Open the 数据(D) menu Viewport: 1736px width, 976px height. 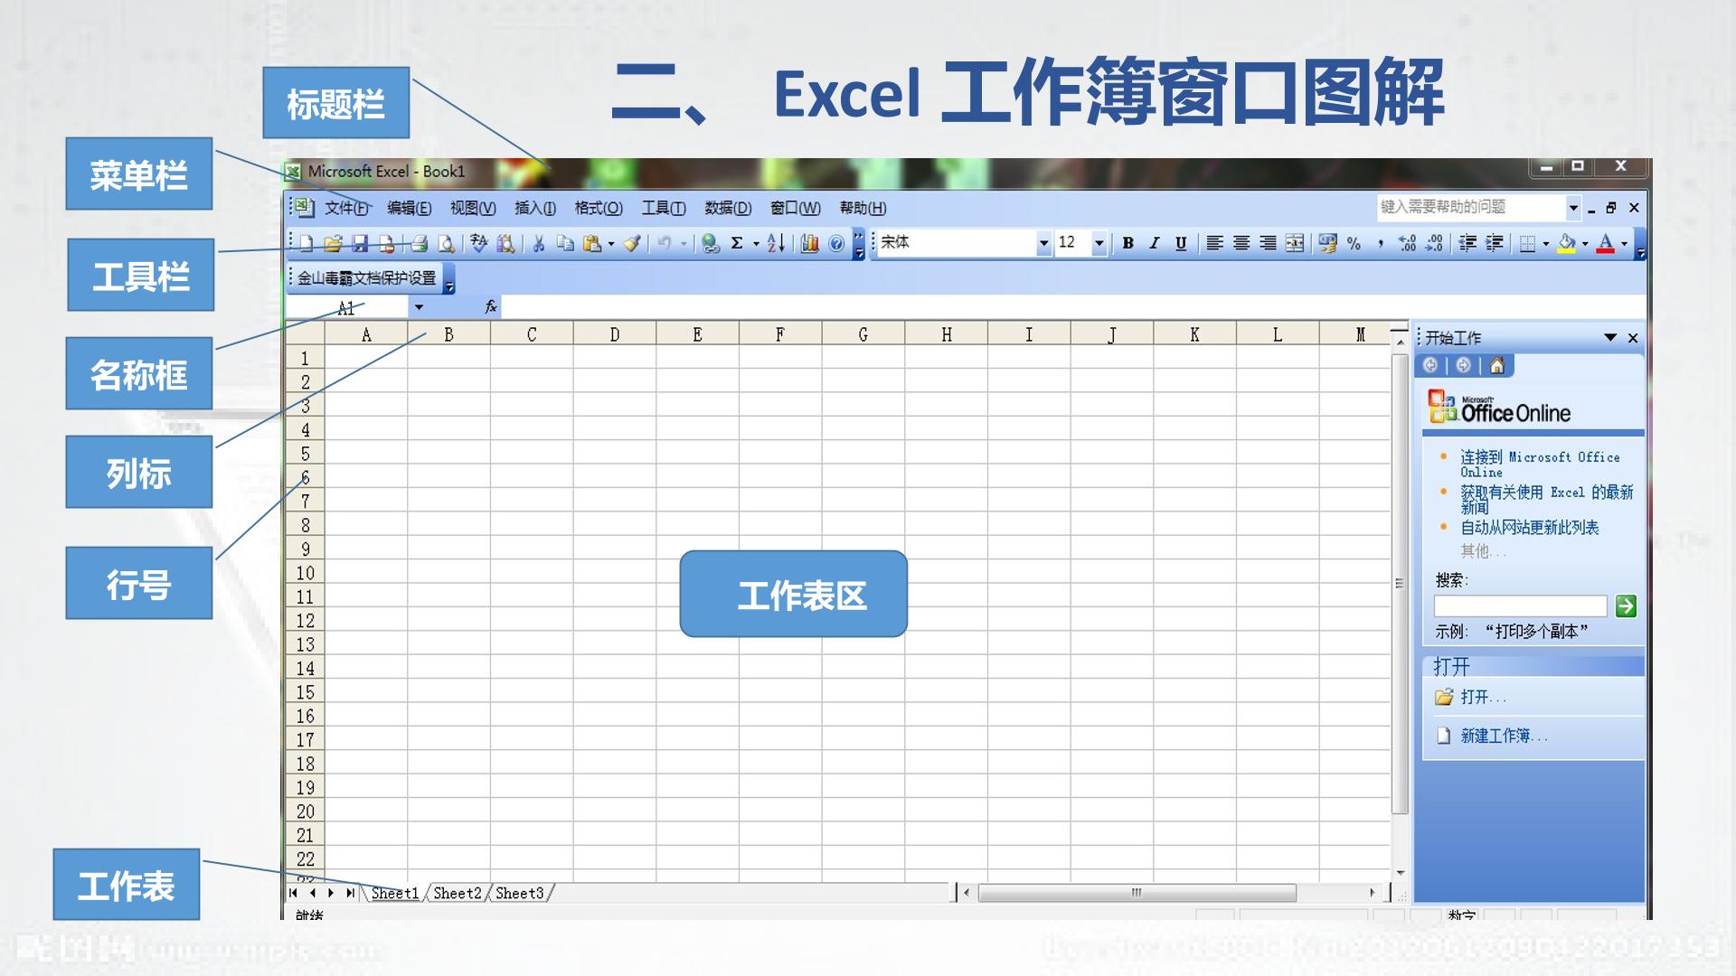(x=728, y=208)
